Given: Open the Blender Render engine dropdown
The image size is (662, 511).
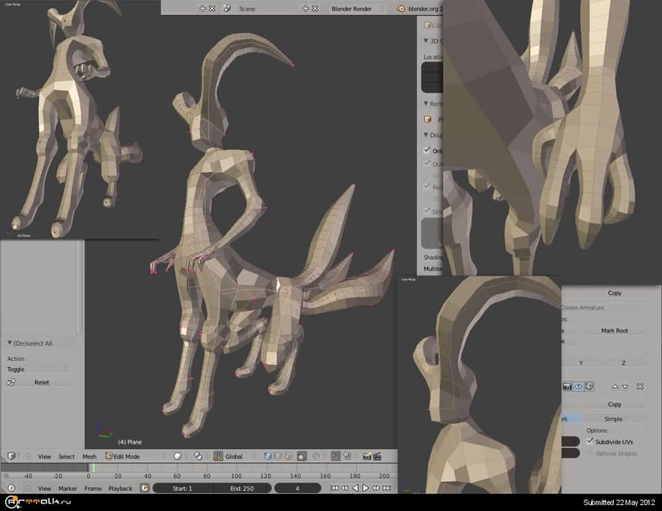Looking at the screenshot, I should pyautogui.click(x=357, y=8).
